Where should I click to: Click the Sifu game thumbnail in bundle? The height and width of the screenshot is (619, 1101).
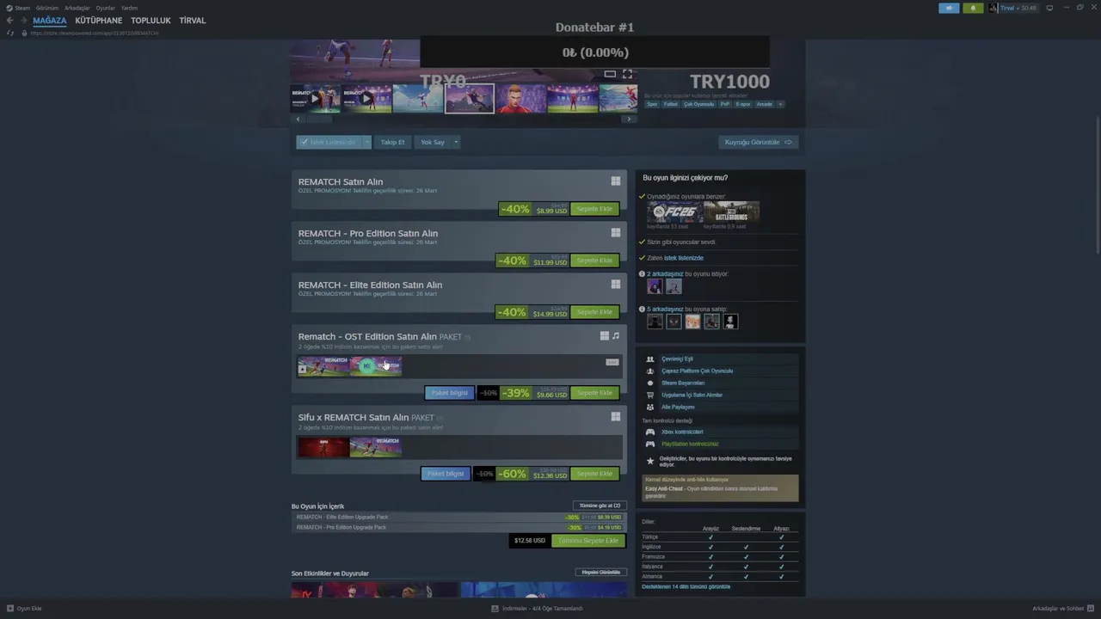pos(323,447)
